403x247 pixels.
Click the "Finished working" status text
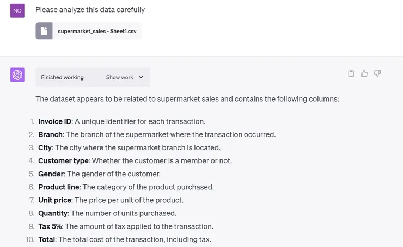click(62, 77)
